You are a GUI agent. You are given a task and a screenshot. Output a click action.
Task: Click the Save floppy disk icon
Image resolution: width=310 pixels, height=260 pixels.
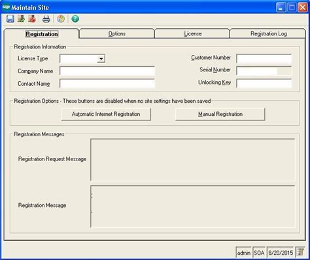(10, 19)
